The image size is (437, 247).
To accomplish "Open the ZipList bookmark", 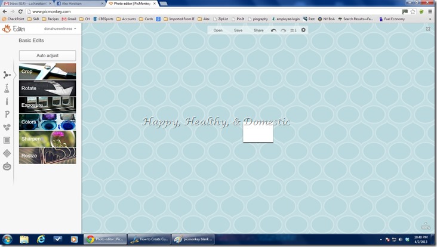I will click(x=220, y=19).
